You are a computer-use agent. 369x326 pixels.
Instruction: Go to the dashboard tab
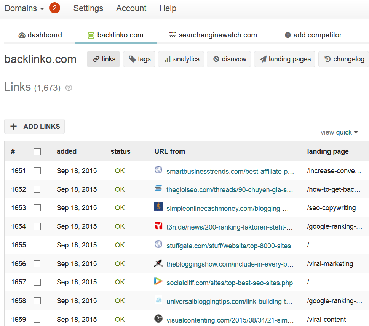40,35
